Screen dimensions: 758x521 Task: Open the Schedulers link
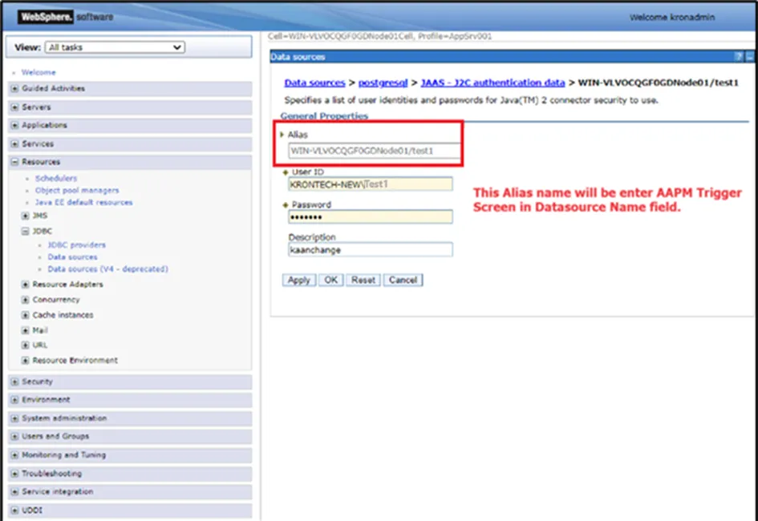tap(55, 178)
